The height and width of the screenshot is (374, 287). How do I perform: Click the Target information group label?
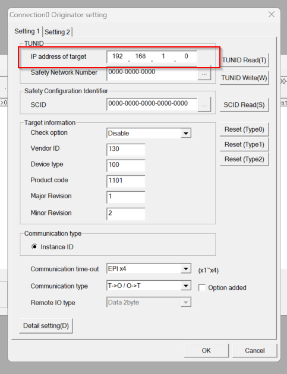pos(50,123)
